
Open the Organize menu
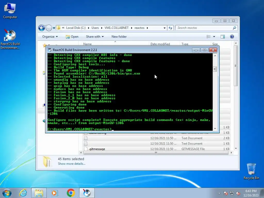pyautogui.click(x=50, y=37)
